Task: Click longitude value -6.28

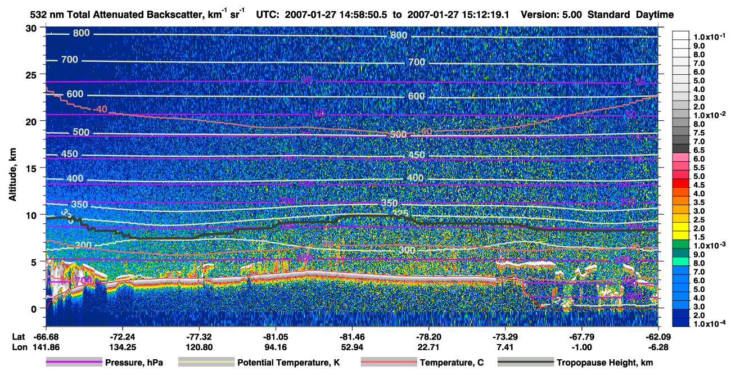Action: pyautogui.click(x=658, y=347)
